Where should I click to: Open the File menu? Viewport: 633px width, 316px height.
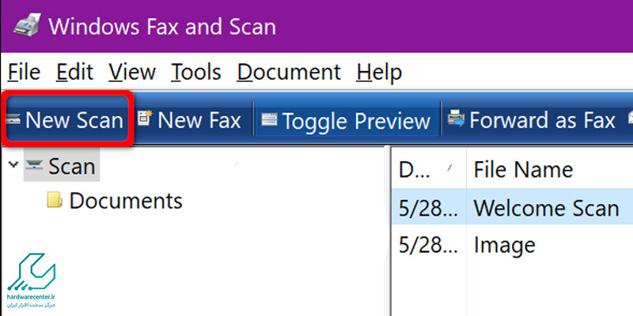coord(24,73)
